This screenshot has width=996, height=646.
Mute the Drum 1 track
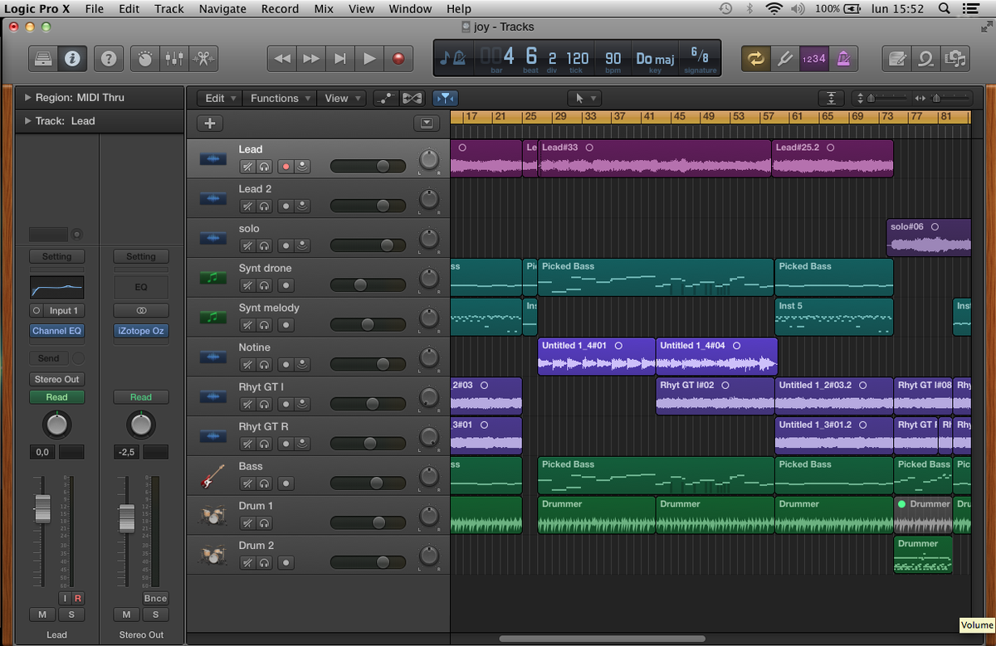click(x=247, y=523)
